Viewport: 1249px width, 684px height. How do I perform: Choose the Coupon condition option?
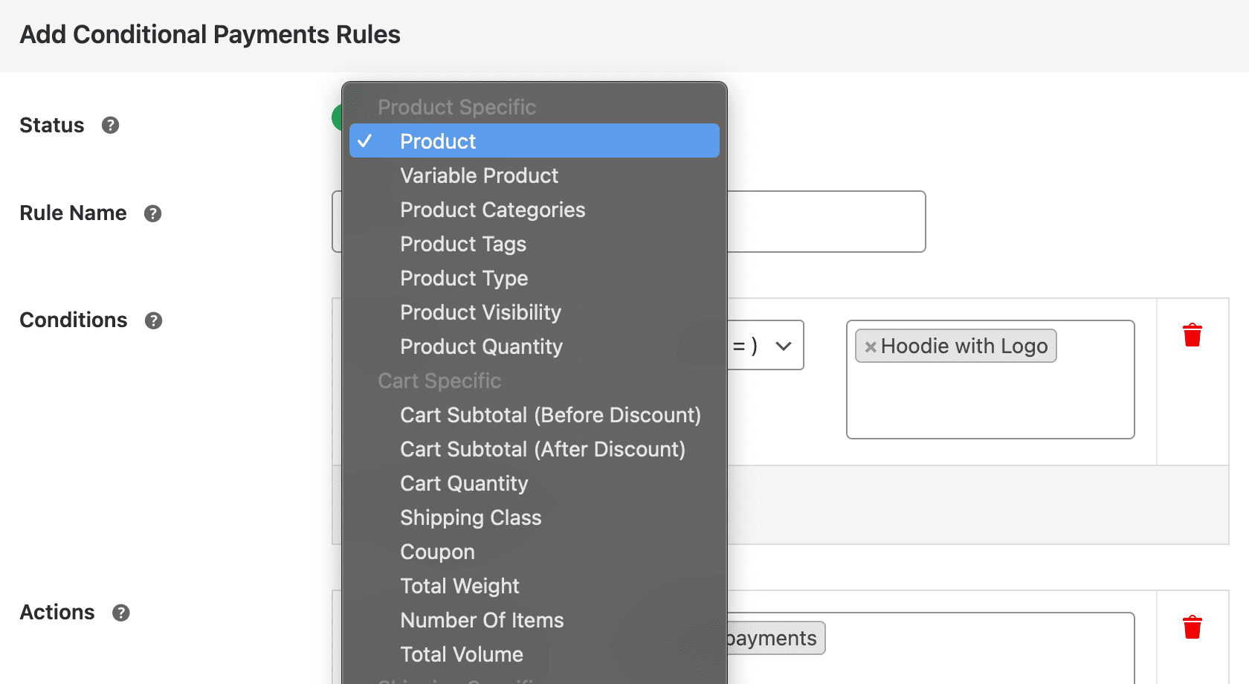pyautogui.click(x=437, y=552)
